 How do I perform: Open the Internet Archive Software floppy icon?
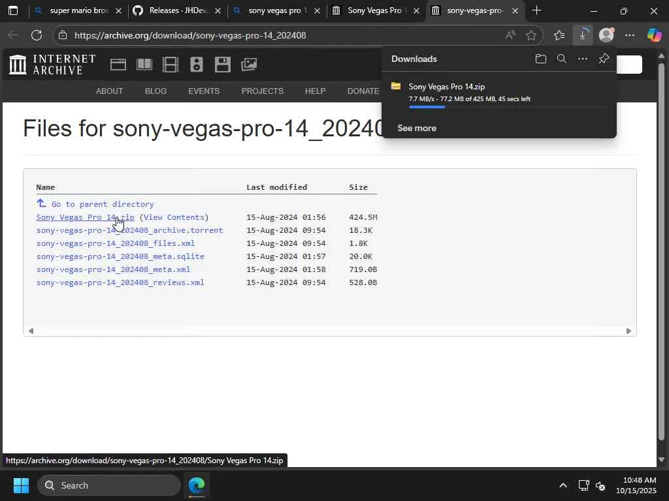(223, 65)
